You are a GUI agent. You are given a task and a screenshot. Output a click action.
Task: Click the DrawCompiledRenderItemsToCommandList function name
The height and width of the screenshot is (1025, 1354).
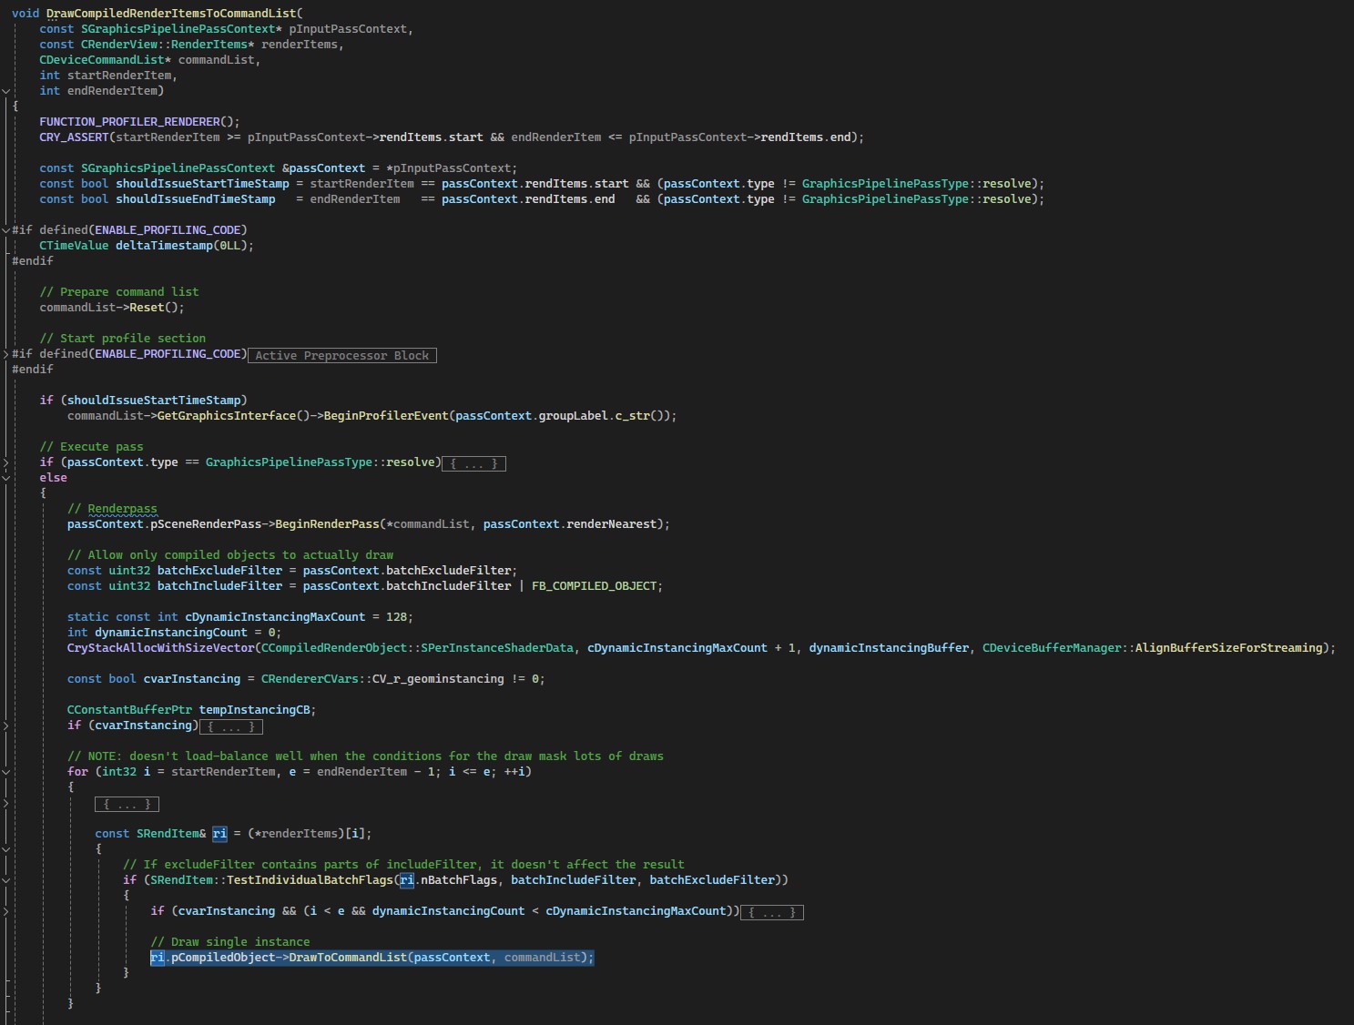[x=171, y=14]
